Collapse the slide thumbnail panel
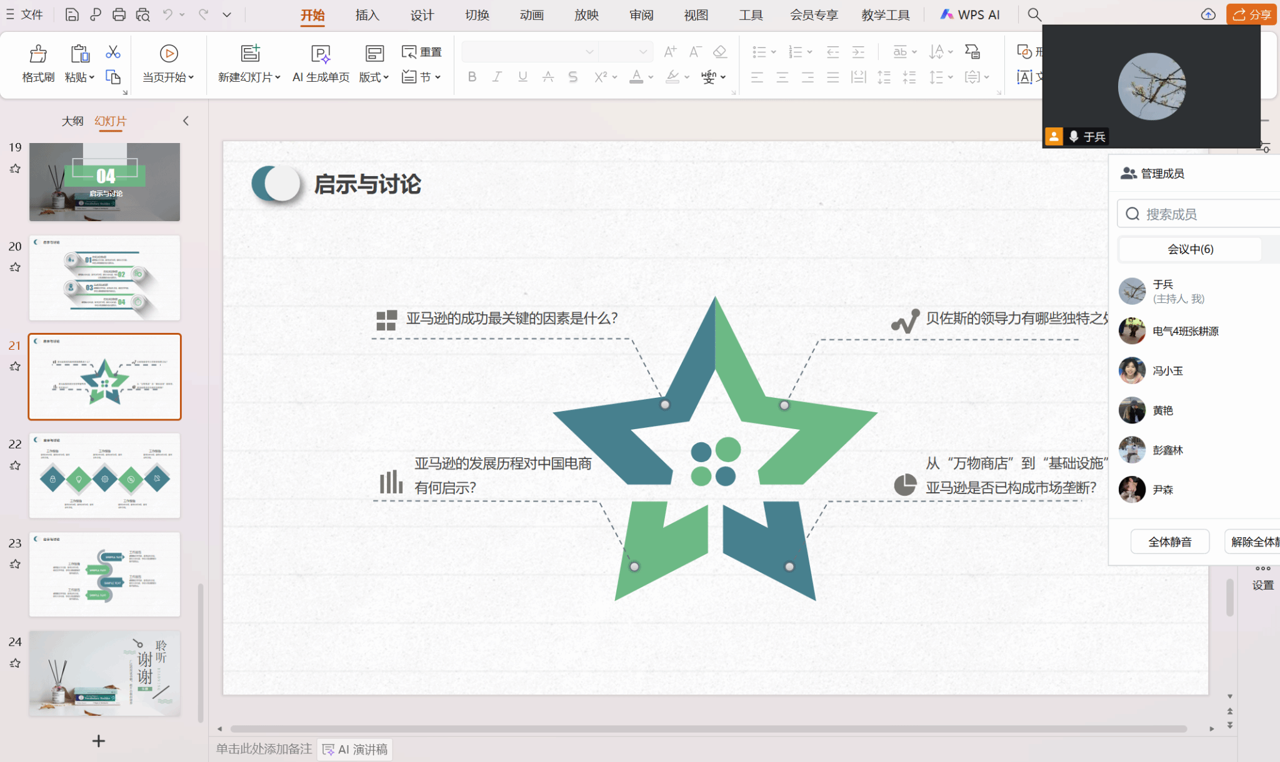This screenshot has width=1280, height=762. pos(186,121)
